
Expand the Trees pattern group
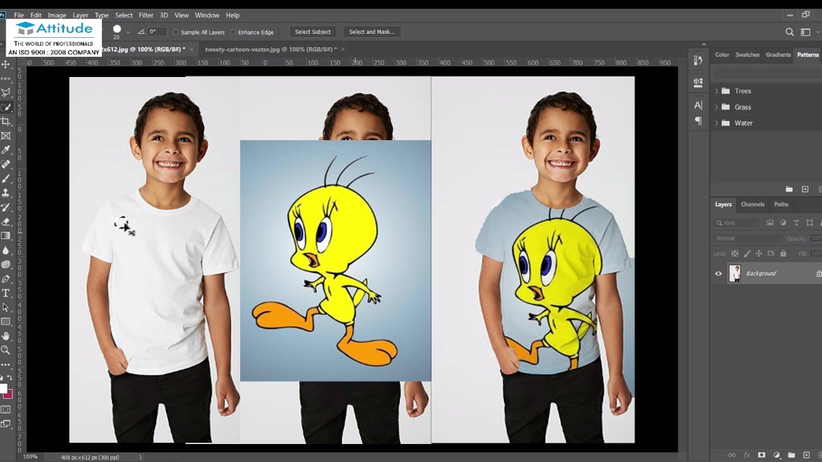717,91
